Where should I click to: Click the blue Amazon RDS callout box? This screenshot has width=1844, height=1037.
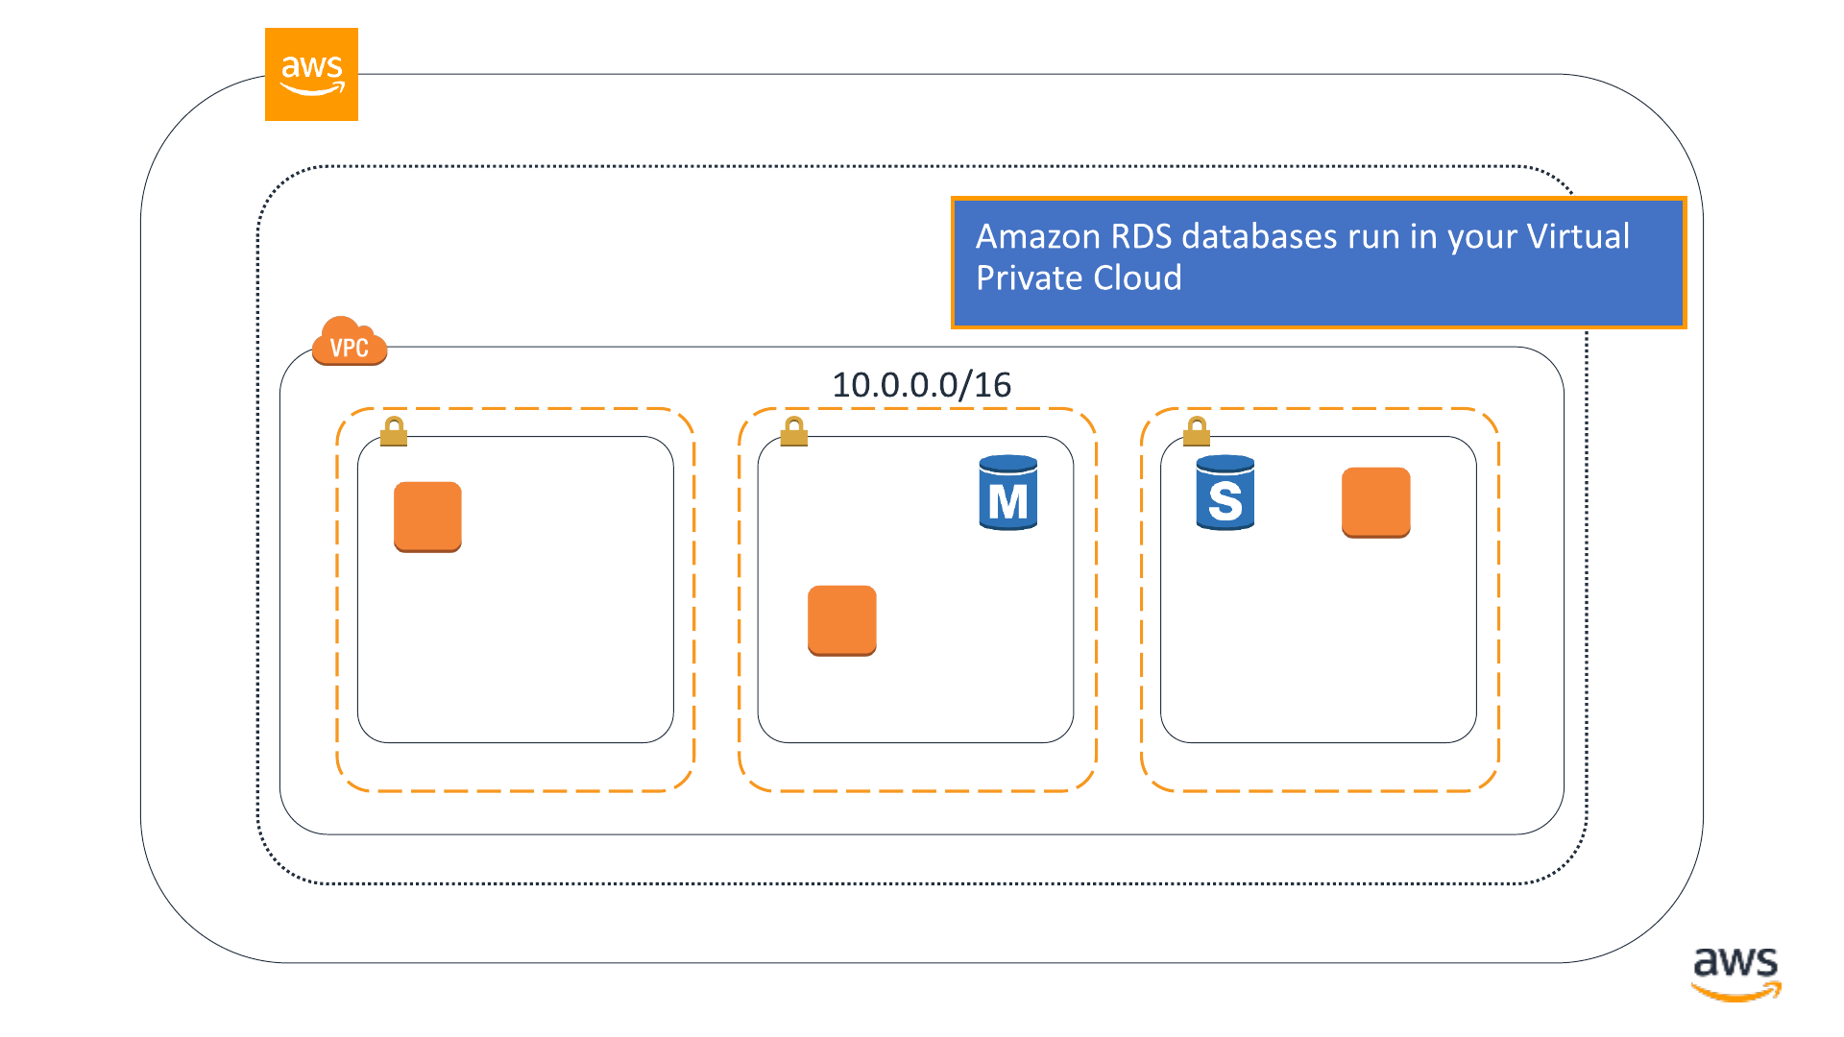pyautogui.click(x=1319, y=262)
